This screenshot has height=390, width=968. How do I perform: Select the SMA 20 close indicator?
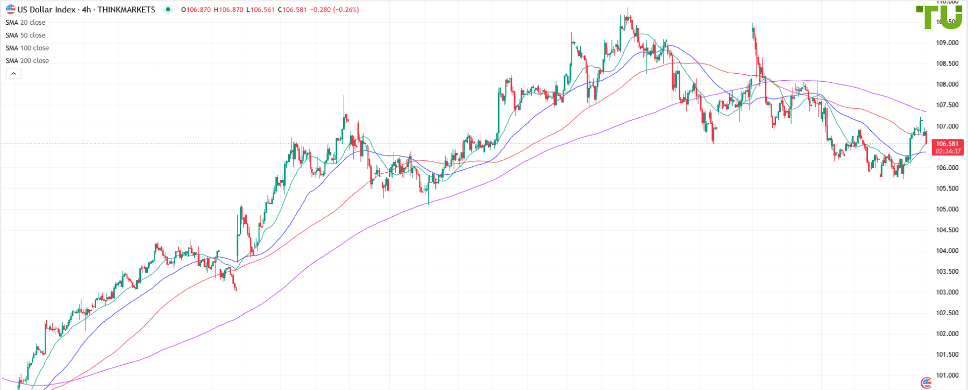pos(25,23)
